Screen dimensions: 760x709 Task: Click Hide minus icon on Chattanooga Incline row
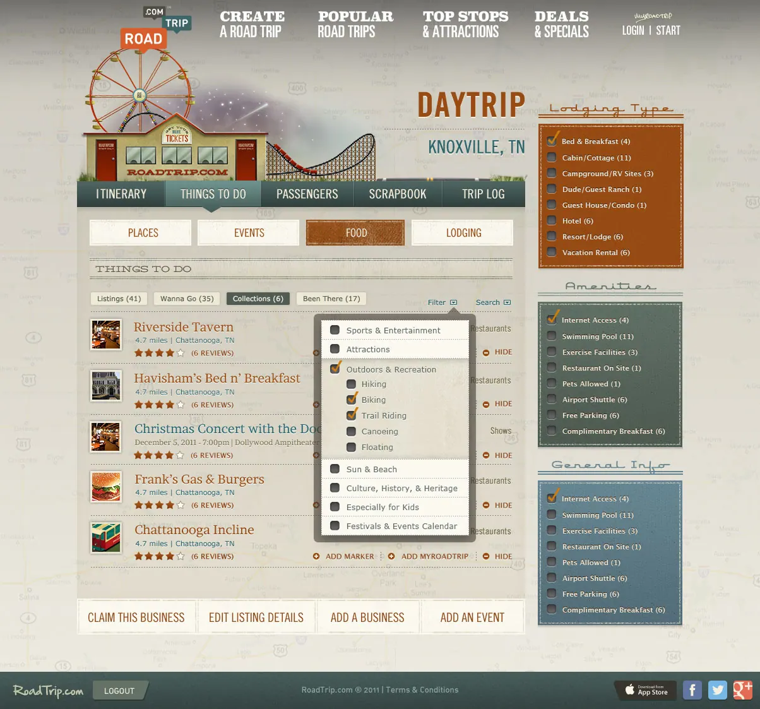(486, 556)
